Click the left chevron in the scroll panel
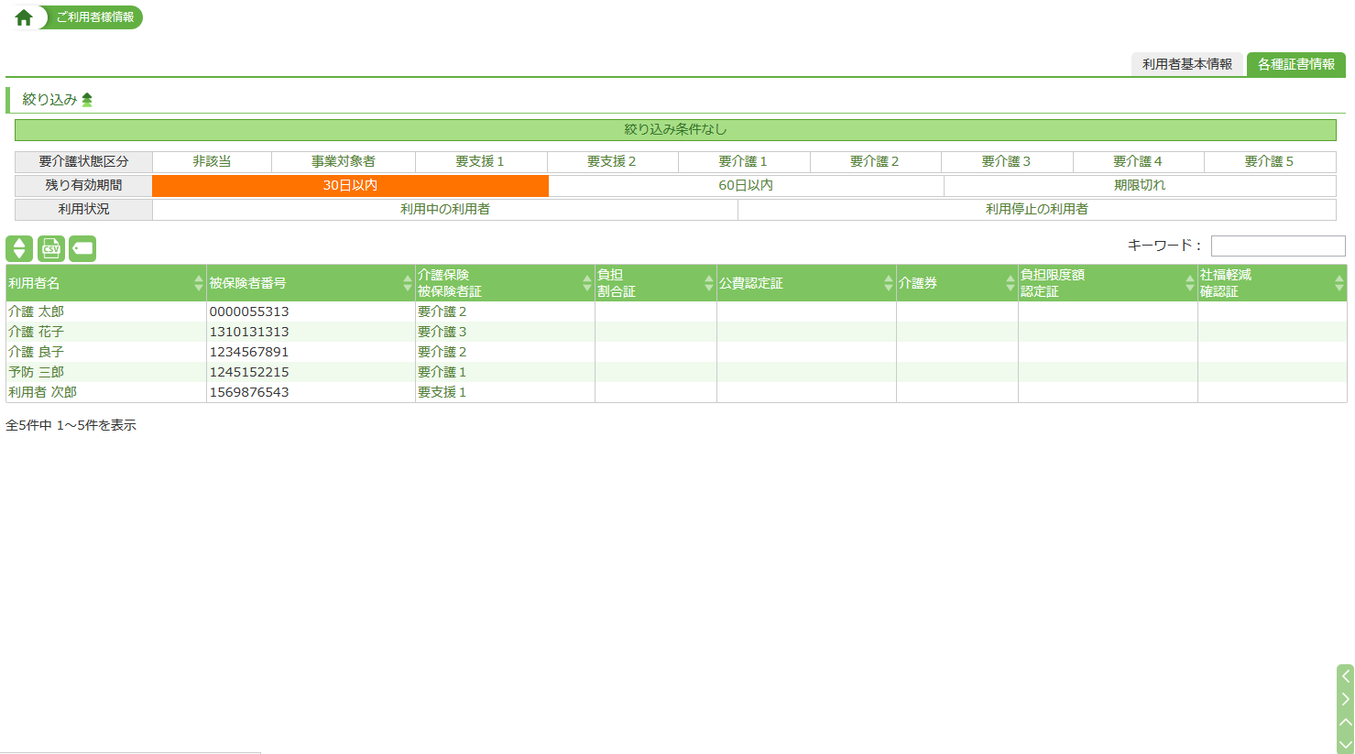The height and width of the screenshot is (754, 1355). coord(1345,676)
